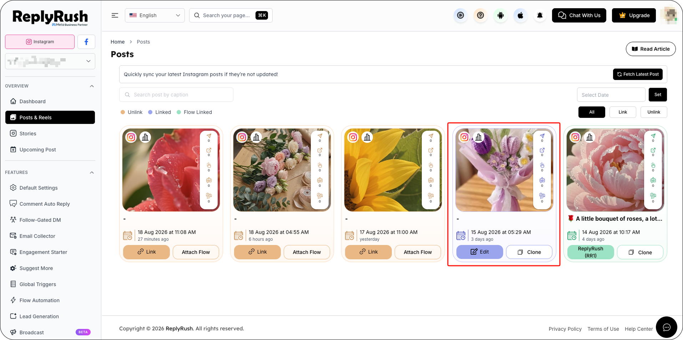Expand the account selector dropdown

pos(50,61)
